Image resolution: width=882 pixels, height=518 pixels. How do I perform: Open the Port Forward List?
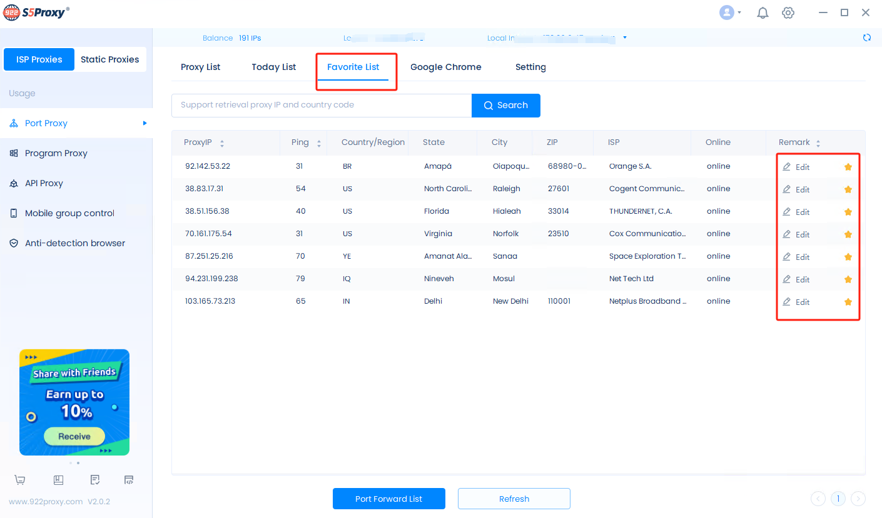389,499
